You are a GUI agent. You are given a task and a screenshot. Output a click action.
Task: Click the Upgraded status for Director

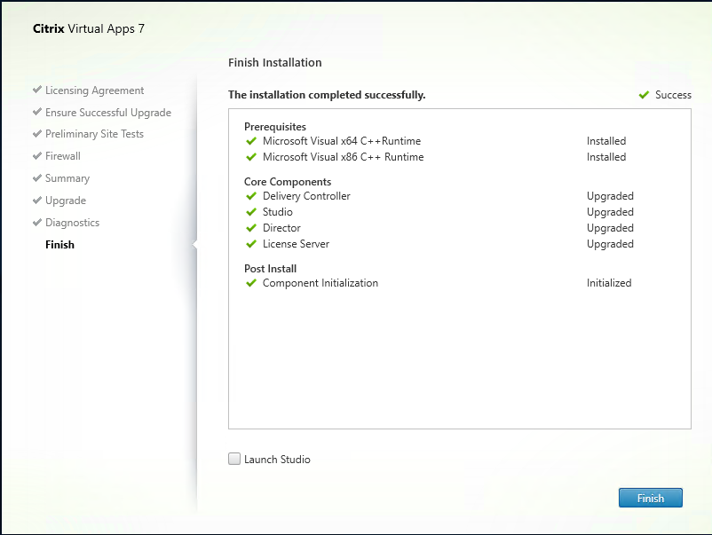pyautogui.click(x=610, y=228)
